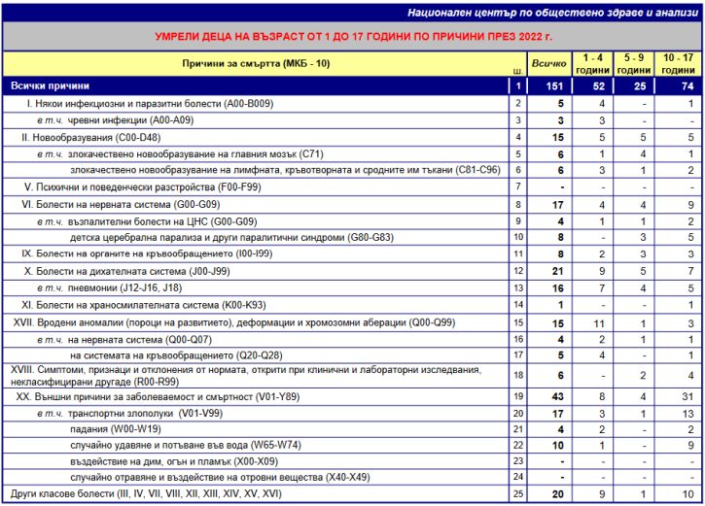
Task: Click the total value 151 in 'Всички причини' row
Action: [552, 86]
